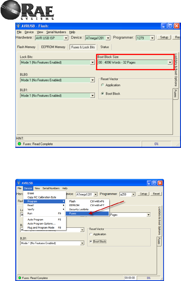181x281 pixels.
Task: Close the lower AVRUSB window
Action: pos(160,183)
